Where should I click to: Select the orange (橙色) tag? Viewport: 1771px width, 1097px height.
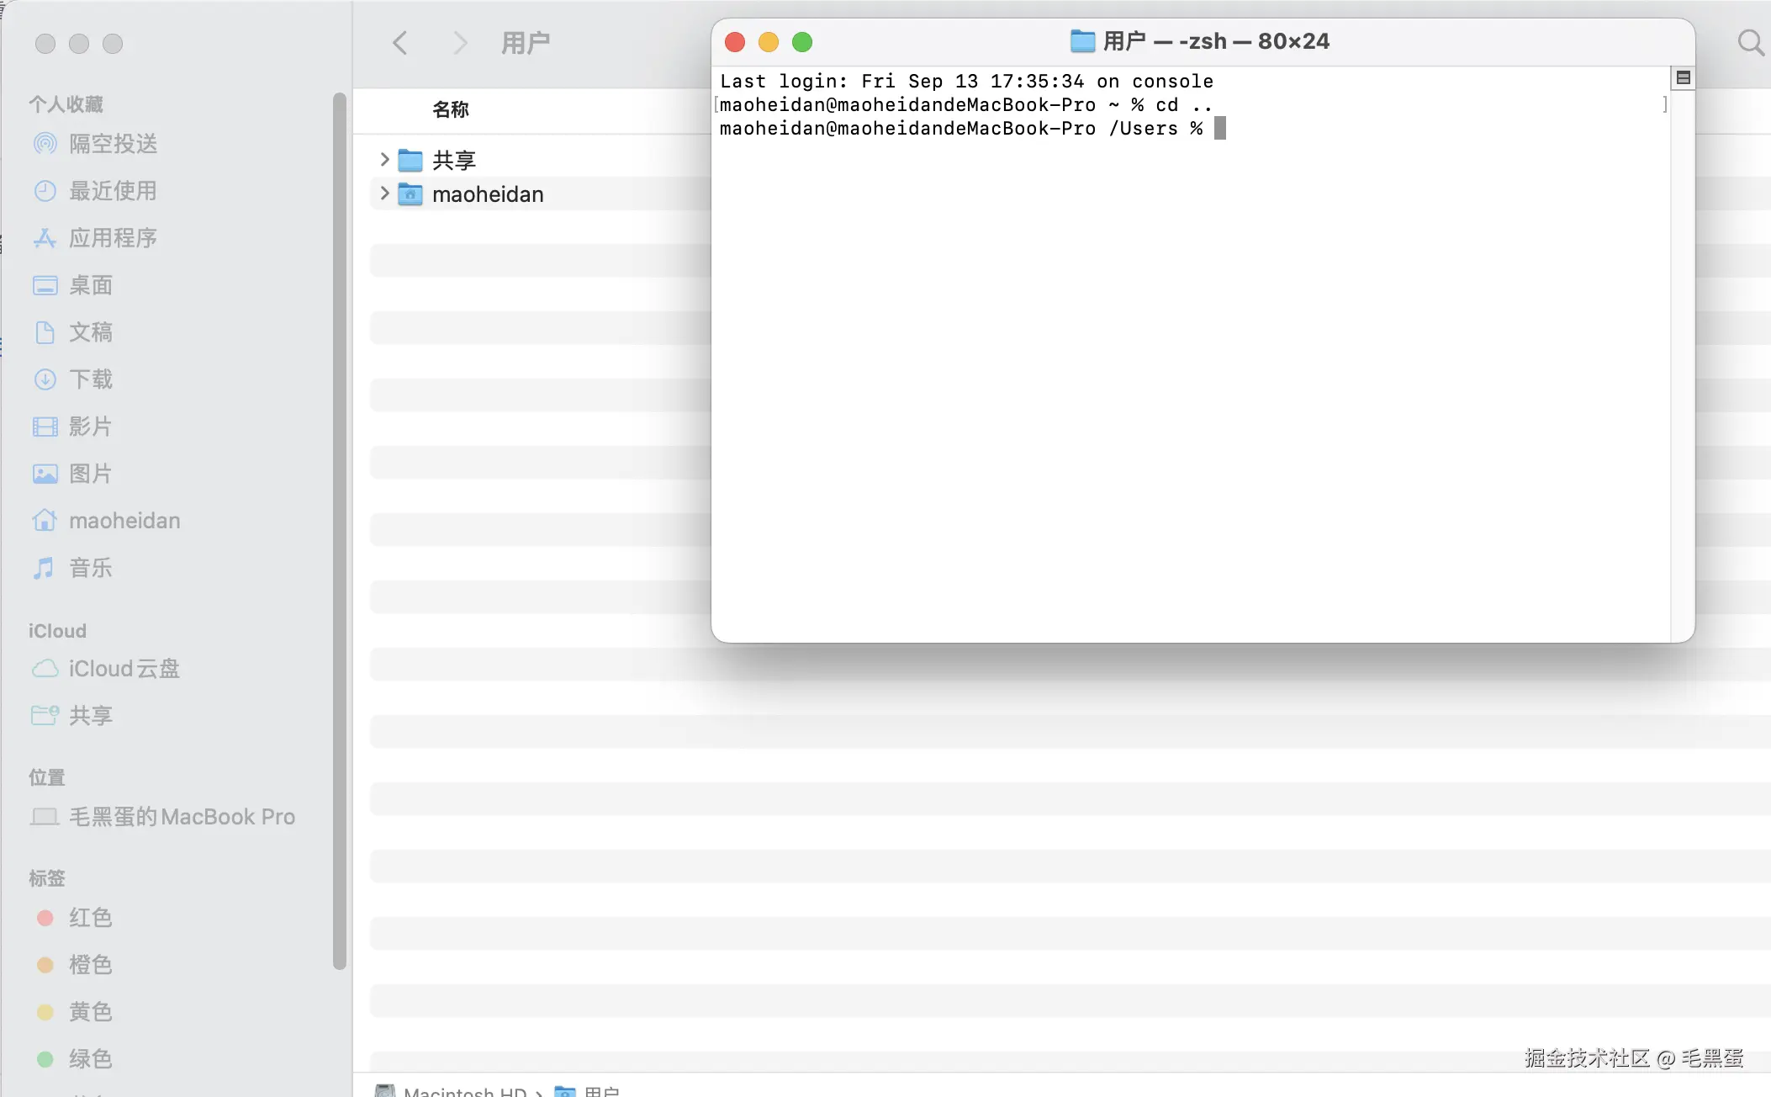click(x=90, y=965)
